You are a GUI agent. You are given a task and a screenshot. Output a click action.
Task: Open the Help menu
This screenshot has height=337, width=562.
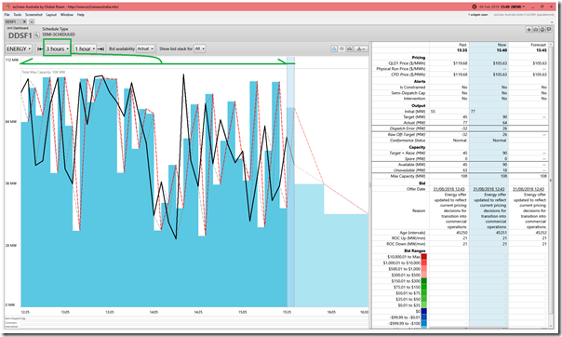[81, 15]
